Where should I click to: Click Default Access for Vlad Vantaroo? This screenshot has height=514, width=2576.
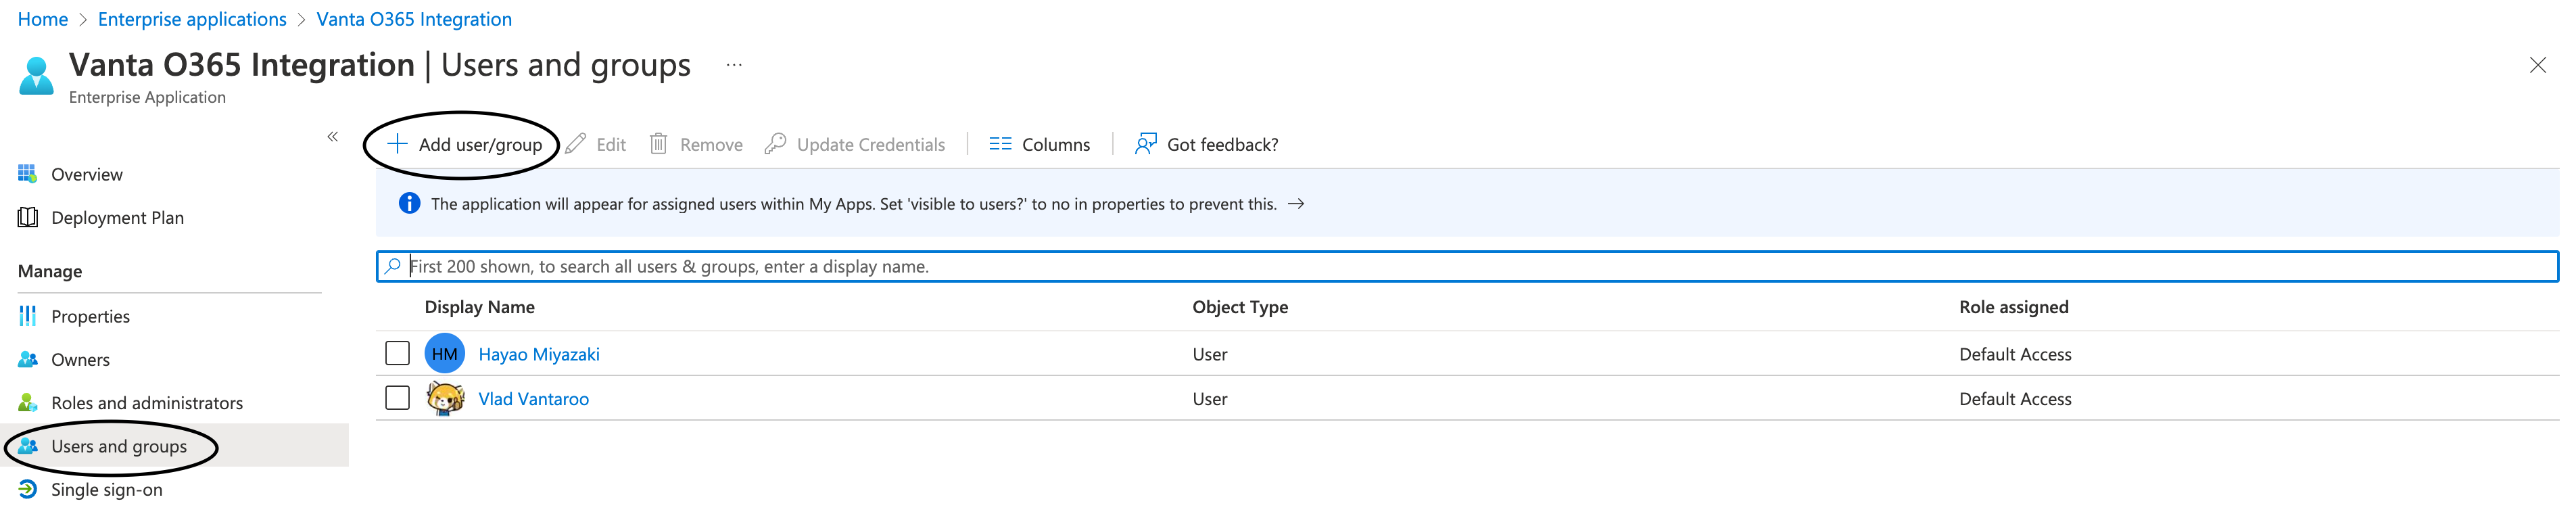pos(2015,398)
